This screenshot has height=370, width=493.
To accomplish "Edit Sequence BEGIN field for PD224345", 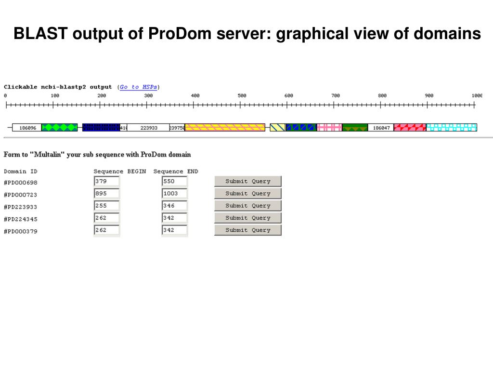I will 106,218.
